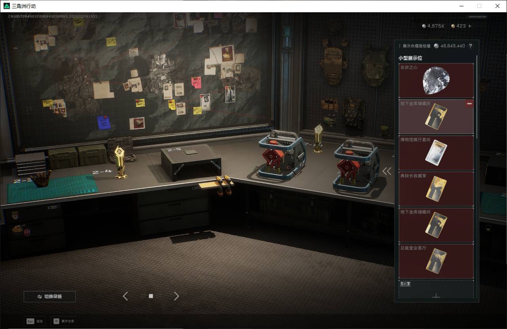Open the display valuation help question mark
Screen dimensions: 507x329
[470, 46]
